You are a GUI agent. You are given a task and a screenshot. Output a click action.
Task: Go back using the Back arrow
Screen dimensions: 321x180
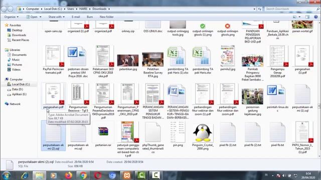point(4,9)
